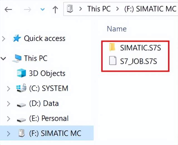
Task: Expand the (E:) Personal drive node
Action: [x=8, y=119]
